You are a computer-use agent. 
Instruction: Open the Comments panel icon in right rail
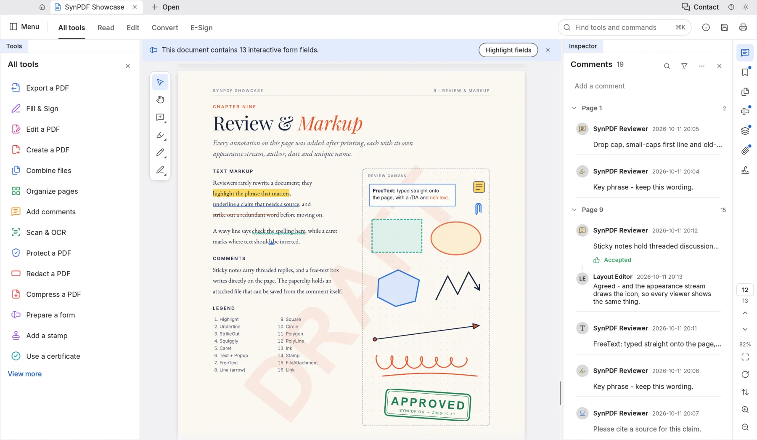point(745,53)
